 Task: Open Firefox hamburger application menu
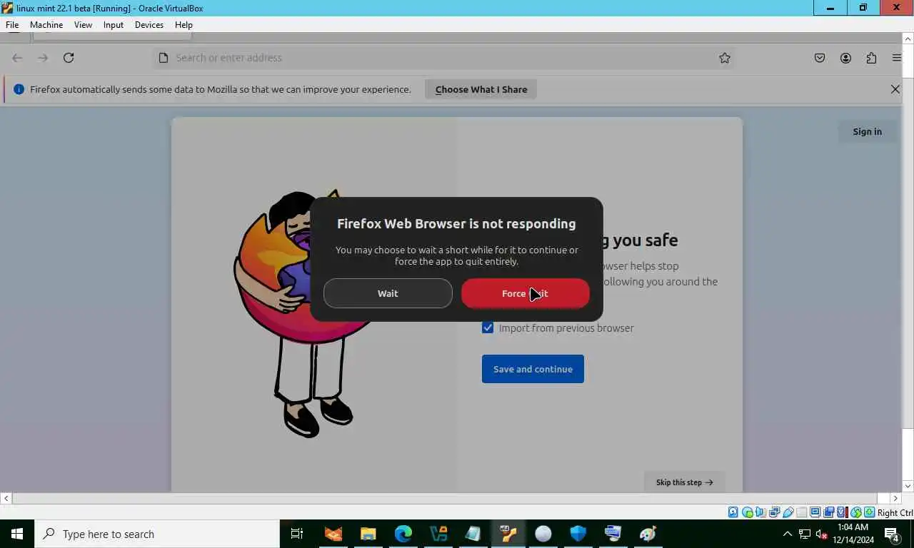click(896, 58)
